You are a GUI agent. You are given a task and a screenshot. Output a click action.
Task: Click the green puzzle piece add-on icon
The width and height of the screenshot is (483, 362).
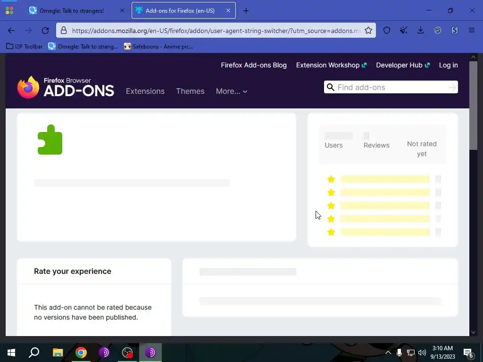(50, 140)
